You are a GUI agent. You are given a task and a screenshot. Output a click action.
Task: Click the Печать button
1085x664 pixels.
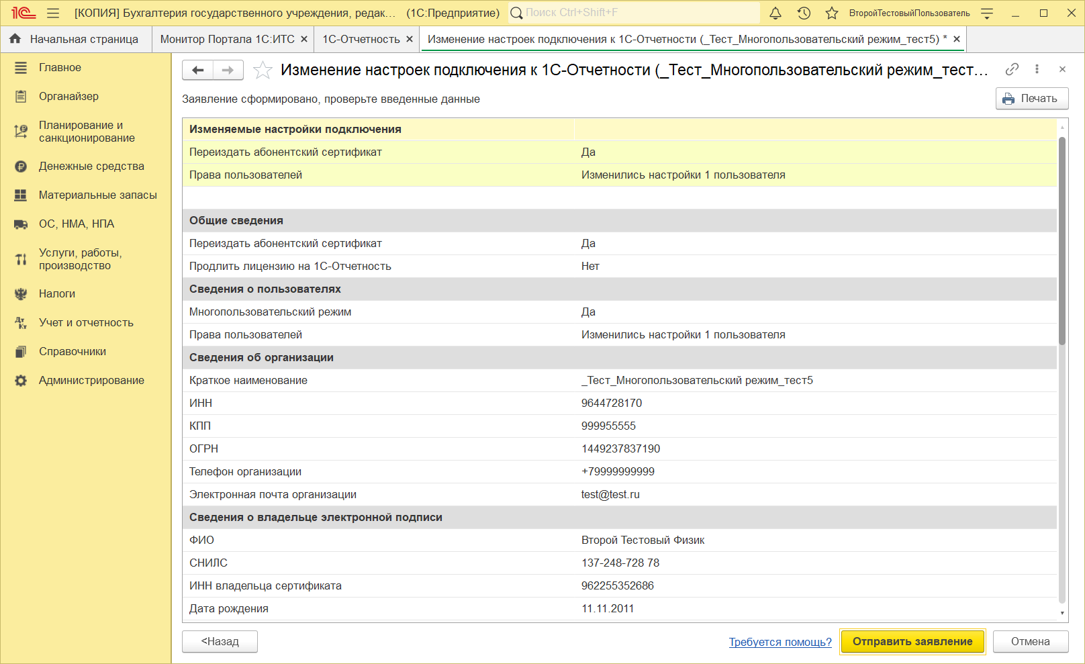[x=1032, y=99]
